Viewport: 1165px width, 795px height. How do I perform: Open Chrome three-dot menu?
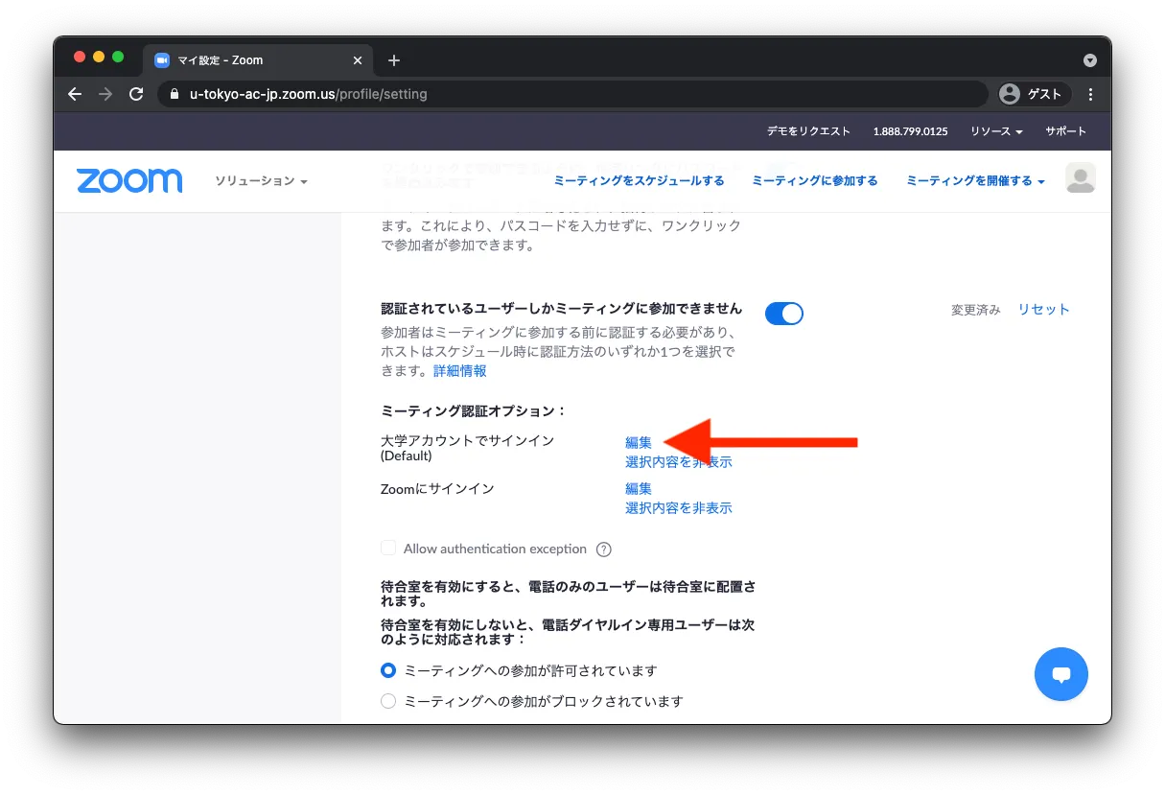[x=1090, y=94]
